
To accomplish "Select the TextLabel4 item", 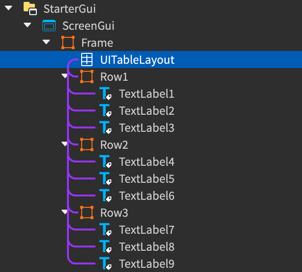I will tap(147, 161).
